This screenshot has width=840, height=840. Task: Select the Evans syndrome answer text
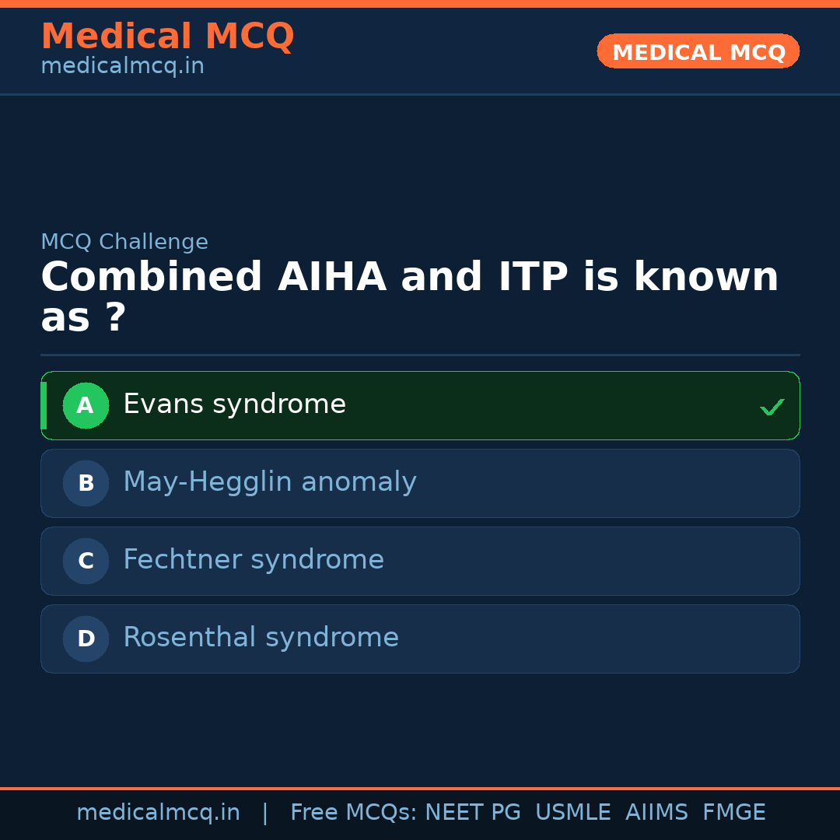234,404
